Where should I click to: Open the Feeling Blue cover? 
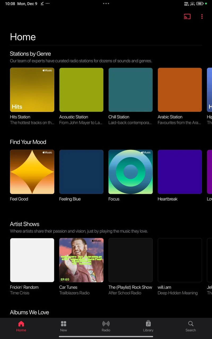(81, 172)
